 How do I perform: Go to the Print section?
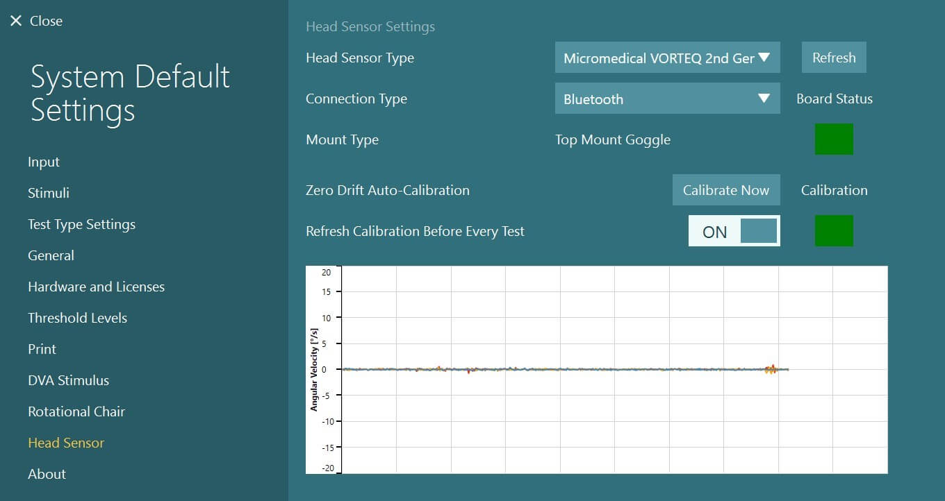point(41,349)
